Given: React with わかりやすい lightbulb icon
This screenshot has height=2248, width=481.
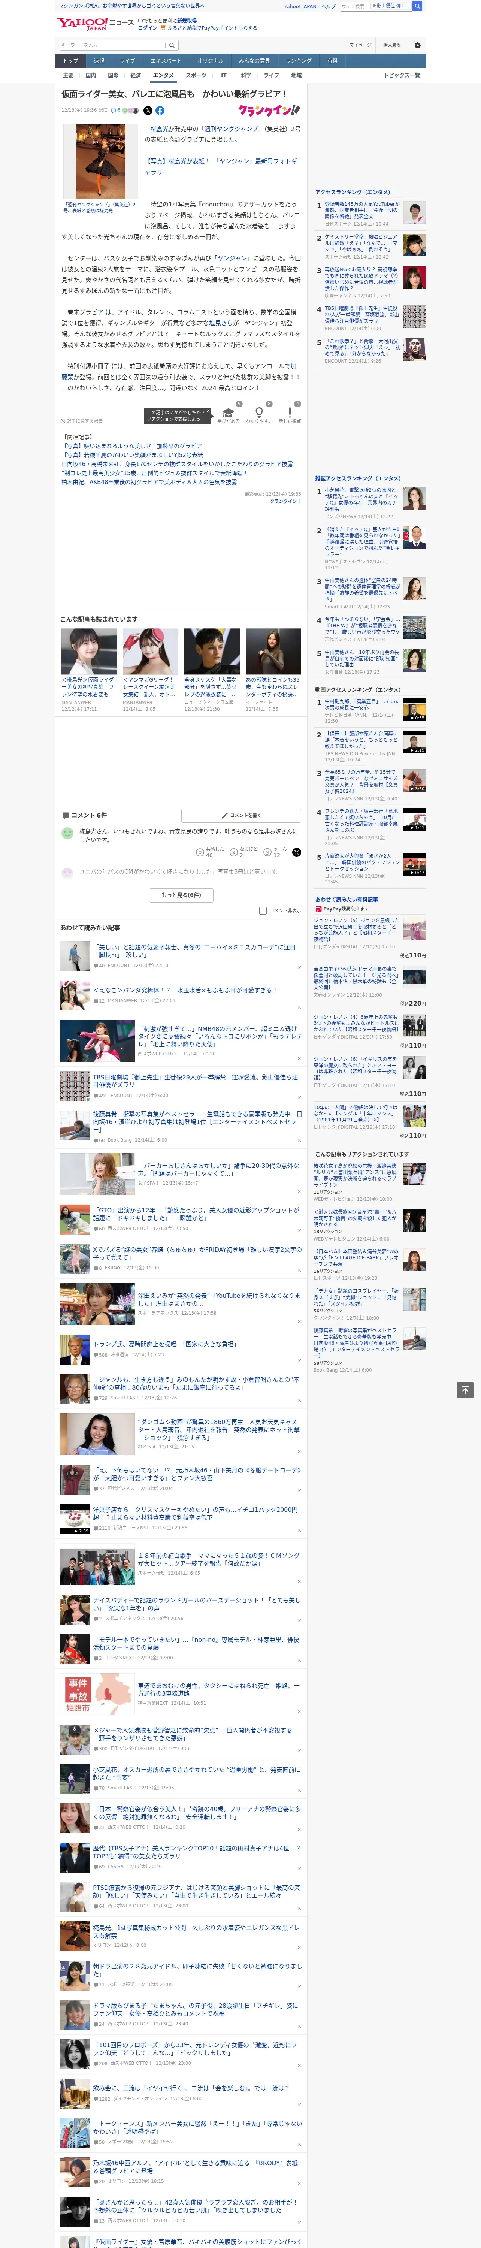Looking at the screenshot, I should (258, 413).
